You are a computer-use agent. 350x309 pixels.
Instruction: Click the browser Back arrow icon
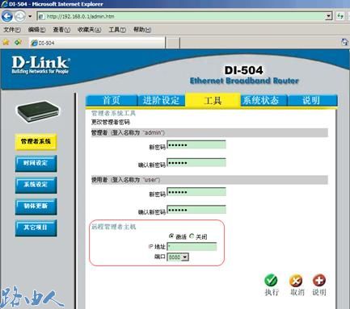pos(6,16)
